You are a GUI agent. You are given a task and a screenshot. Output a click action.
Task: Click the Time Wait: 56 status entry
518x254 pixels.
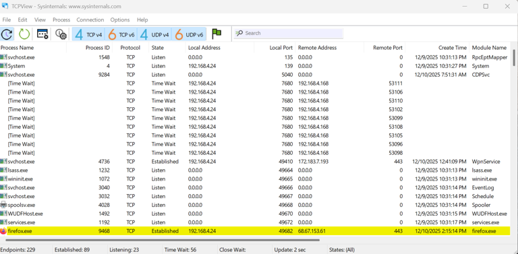pos(180,250)
